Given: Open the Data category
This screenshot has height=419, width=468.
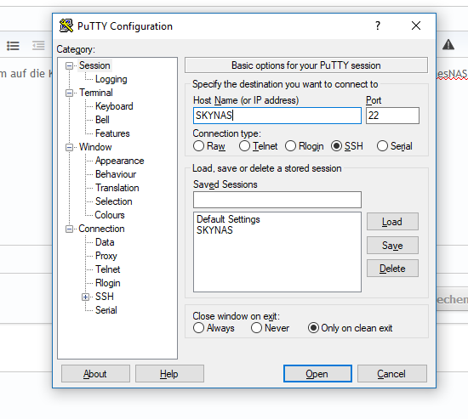Looking at the screenshot, I should 105,242.
